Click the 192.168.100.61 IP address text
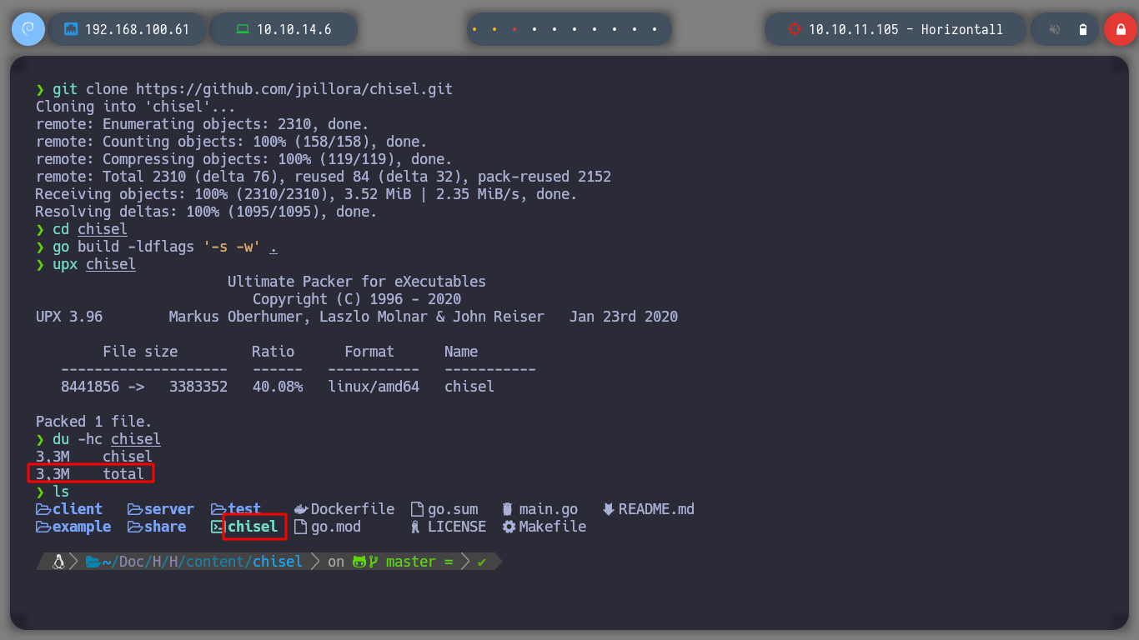Viewport: 1139px width, 640px height. [x=138, y=29]
